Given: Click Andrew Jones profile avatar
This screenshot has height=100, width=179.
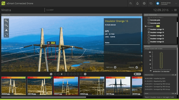Looking at the screenshot, I should click(158, 3).
